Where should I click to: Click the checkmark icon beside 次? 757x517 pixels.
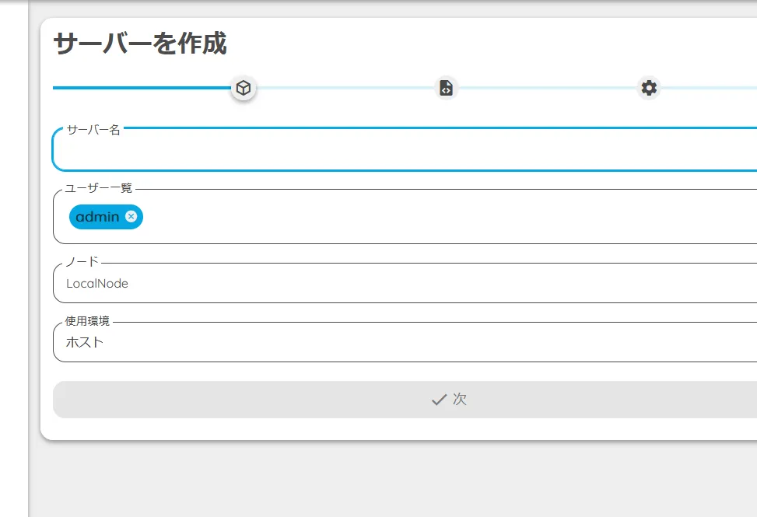point(439,400)
